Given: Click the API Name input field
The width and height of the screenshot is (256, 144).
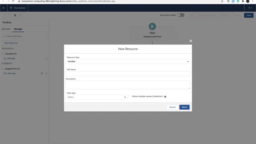Looking at the screenshot, I should pos(128,74).
